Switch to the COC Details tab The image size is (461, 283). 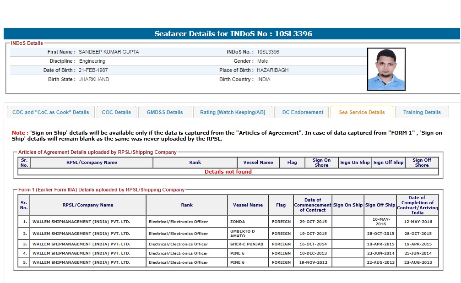[x=116, y=112]
